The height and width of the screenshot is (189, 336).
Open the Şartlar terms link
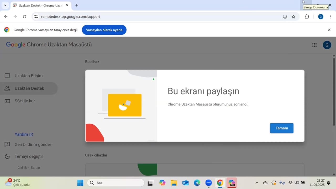coord(35,167)
